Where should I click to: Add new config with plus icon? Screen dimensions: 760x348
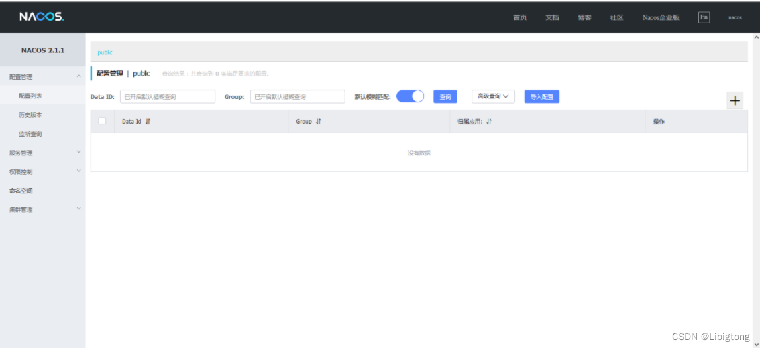click(x=735, y=100)
